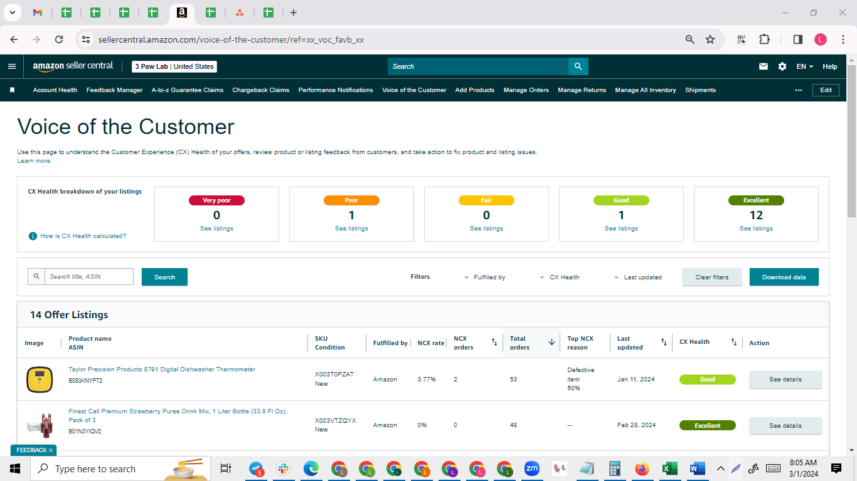857x481 pixels.
Task: Open the Chrome tab search chevron
Action: (x=12, y=13)
